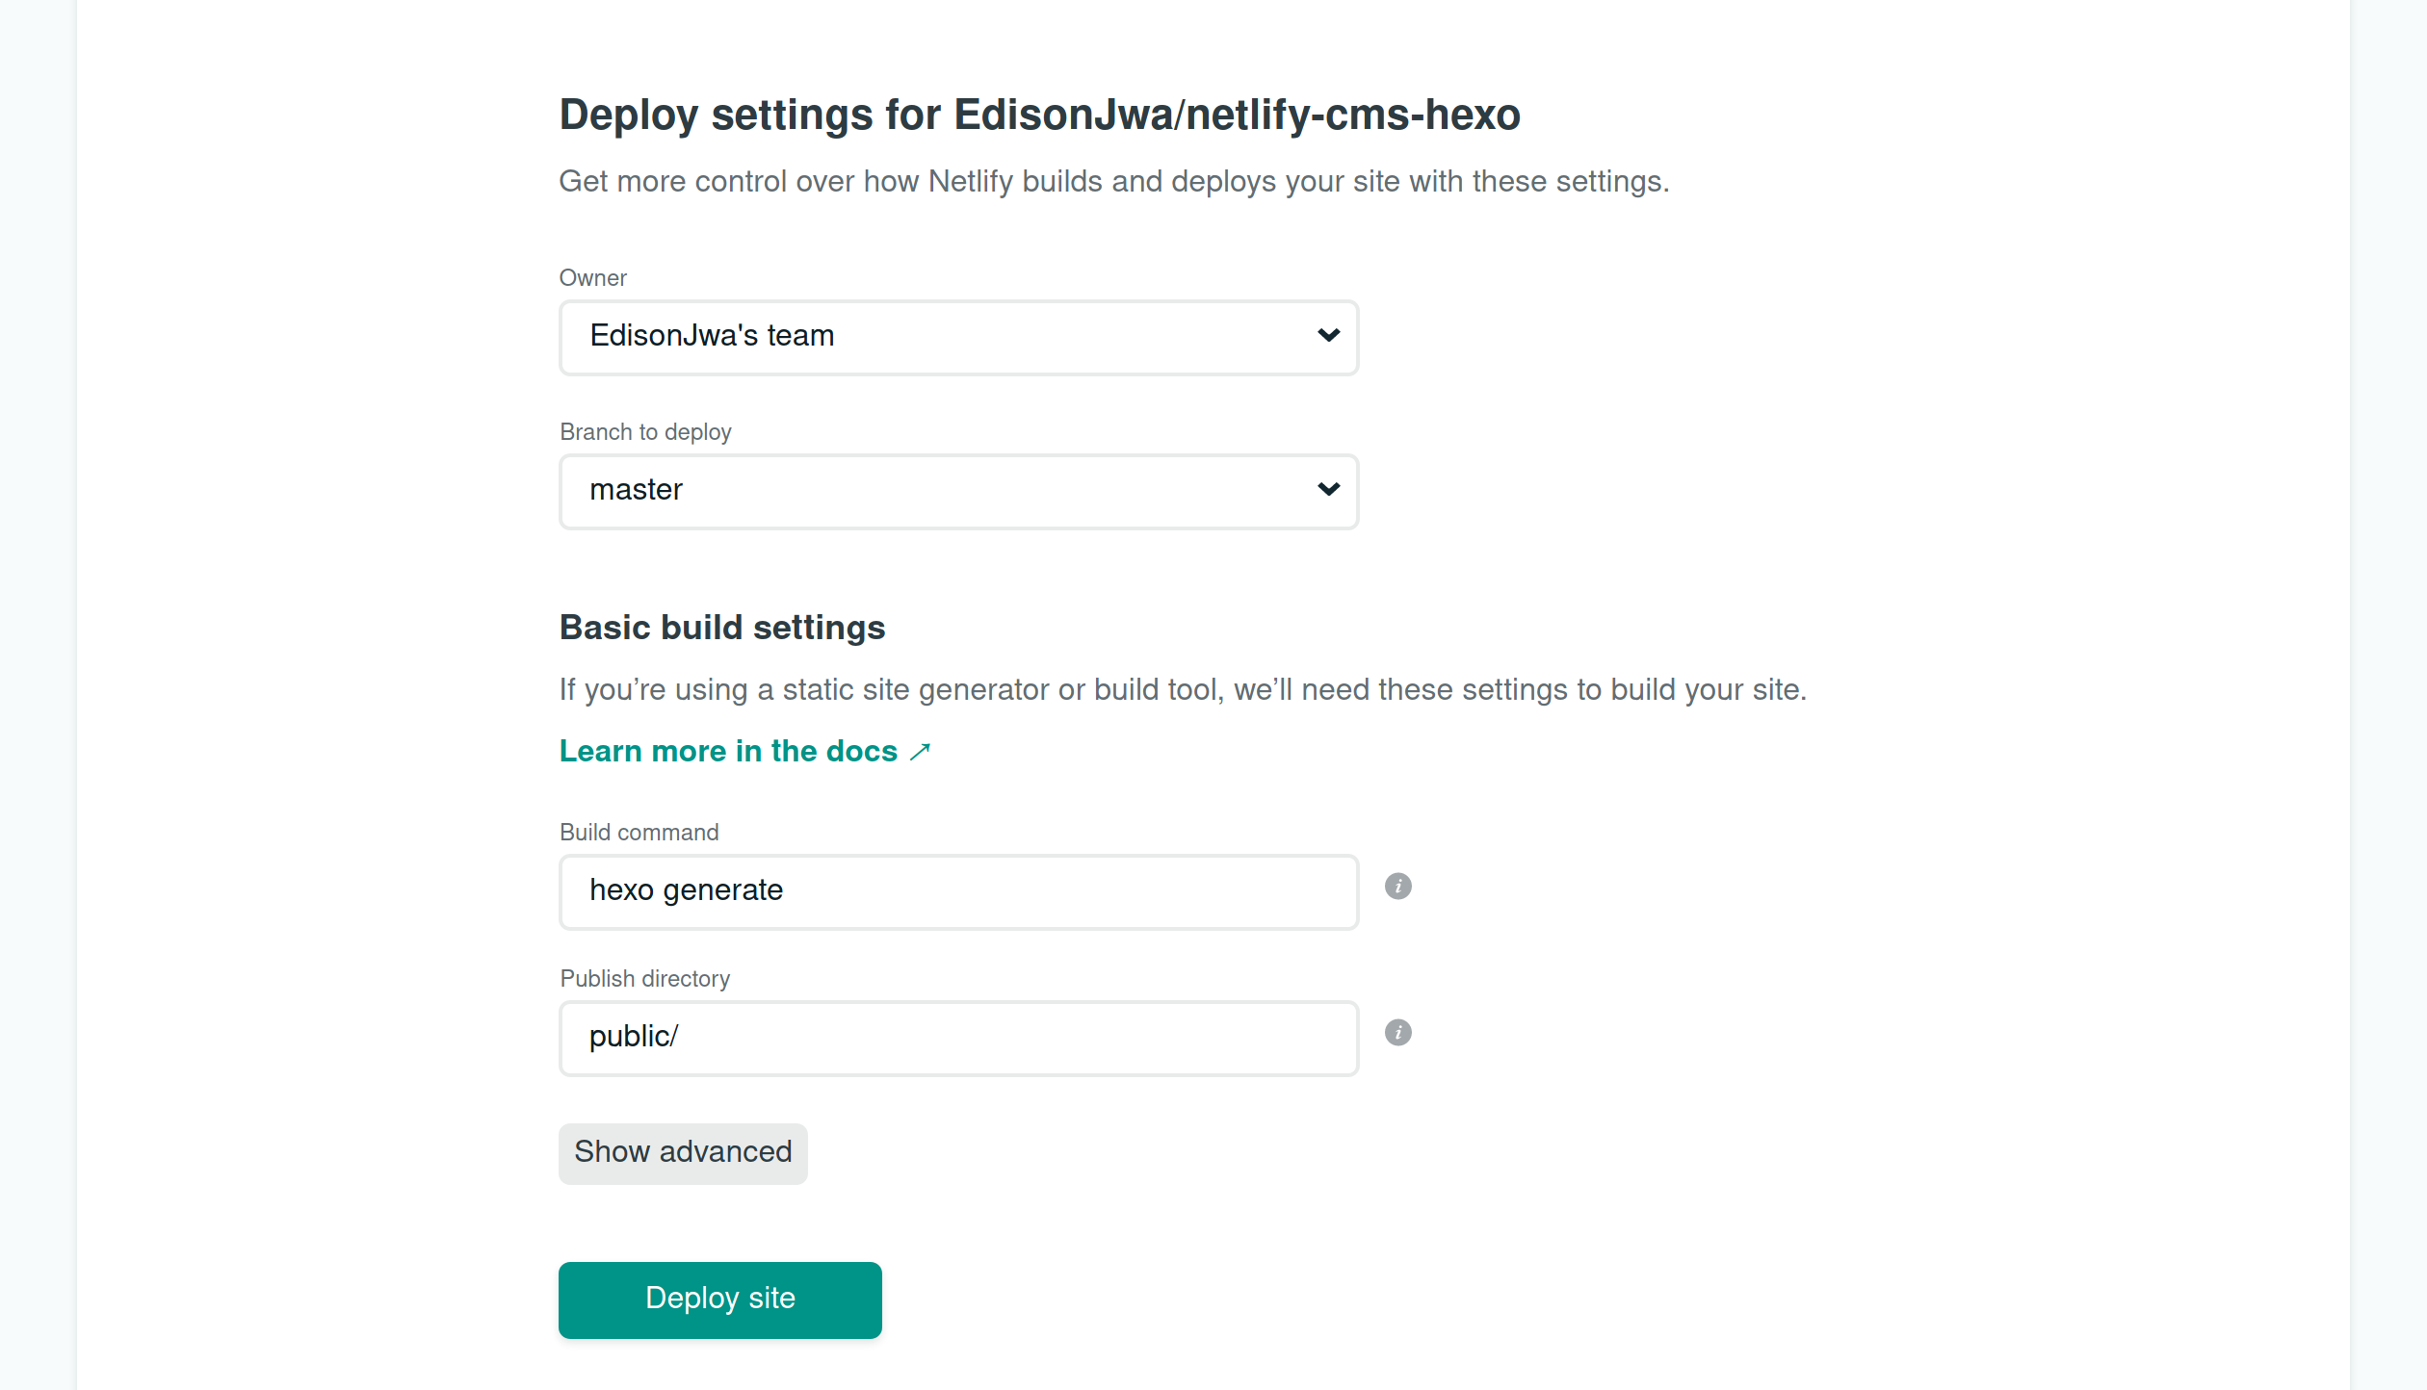
Task: Focus the public/ publish directory field
Action: (958, 1039)
